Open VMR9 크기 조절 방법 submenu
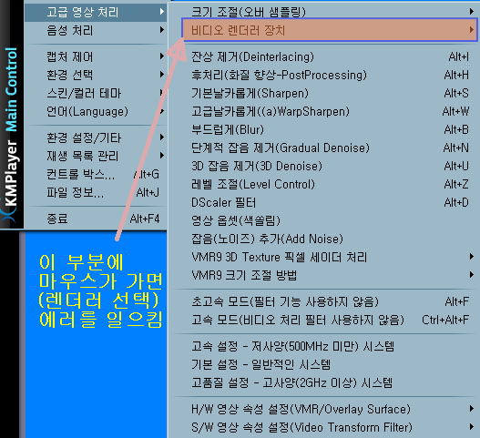480x438 pixels. (x=324, y=276)
